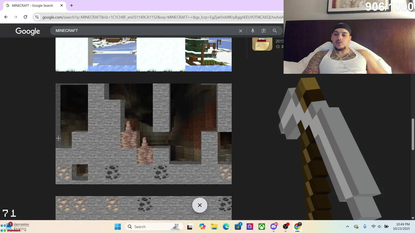Click the address bar URL
Viewport: 415px width, 233px height.
click(x=163, y=17)
